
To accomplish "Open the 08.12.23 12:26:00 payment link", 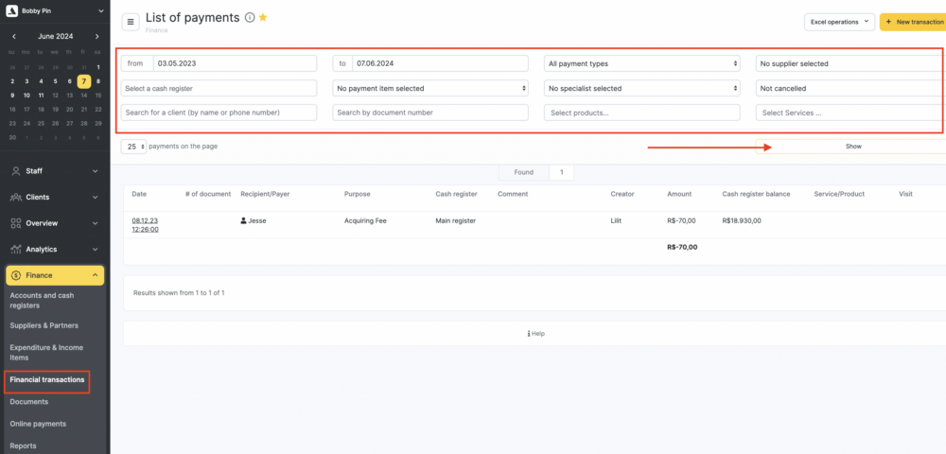I will (146, 225).
